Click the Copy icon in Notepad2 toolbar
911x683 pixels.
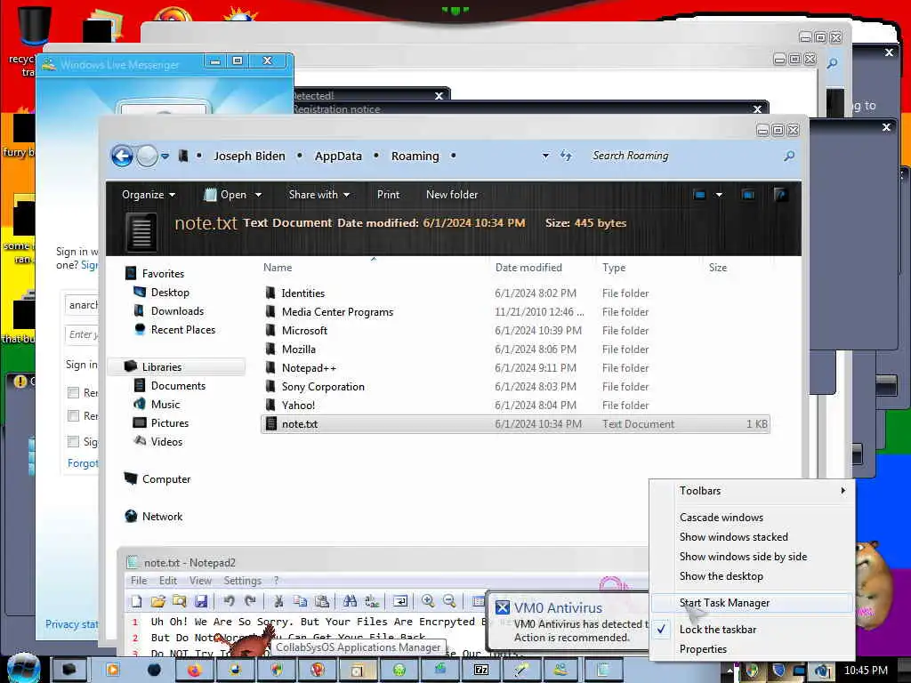(300, 601)
